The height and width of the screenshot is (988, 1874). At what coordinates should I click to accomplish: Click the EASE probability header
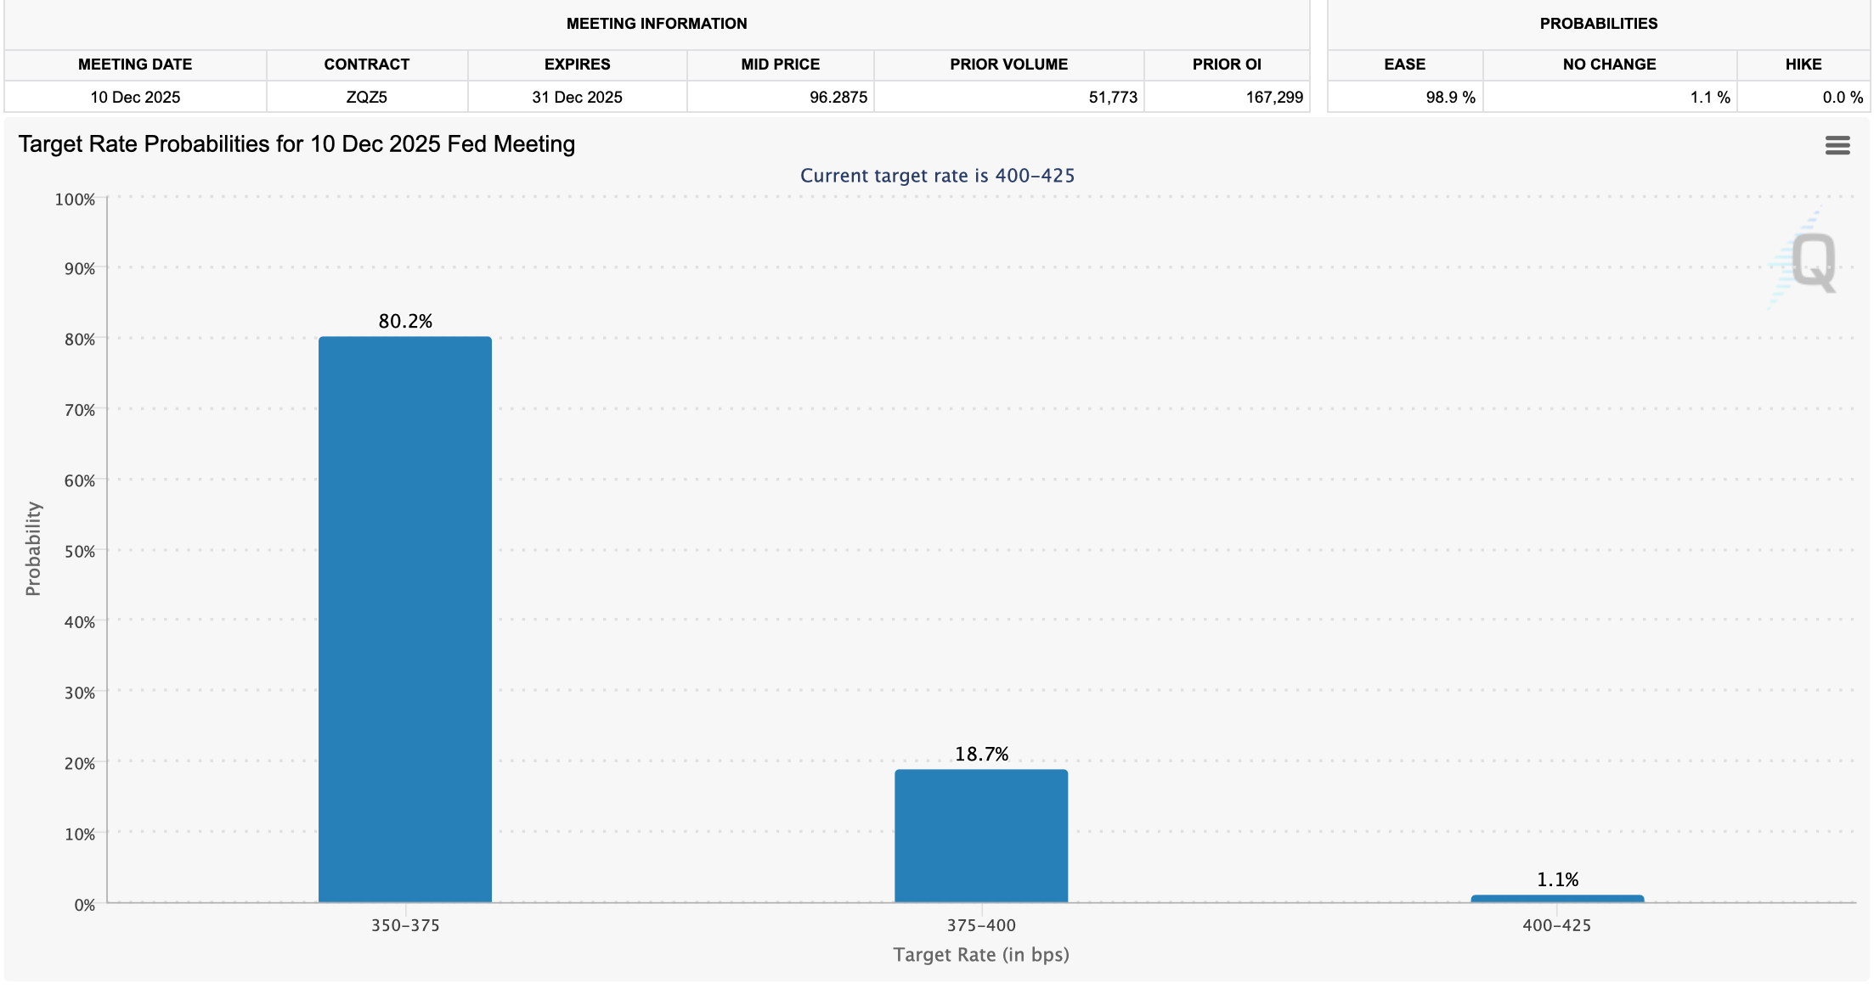(1404, 65)
